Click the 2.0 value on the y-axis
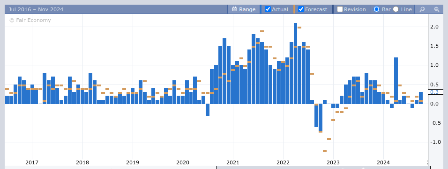Screen dimensions: 448x169 [x=434, y=27]
